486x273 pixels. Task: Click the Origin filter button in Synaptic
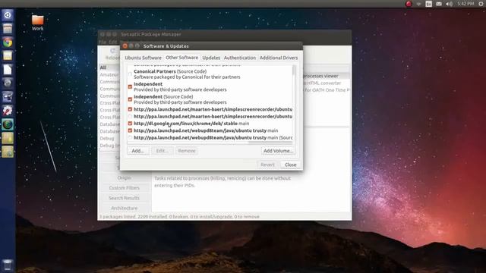point(124,177)
